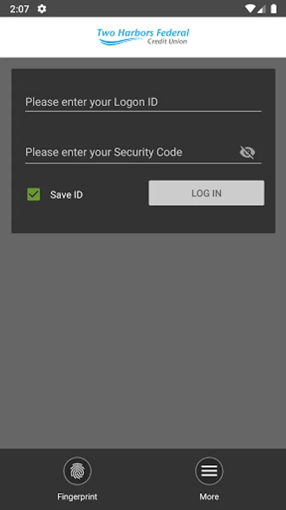Tap the Save ID label text

67,195
